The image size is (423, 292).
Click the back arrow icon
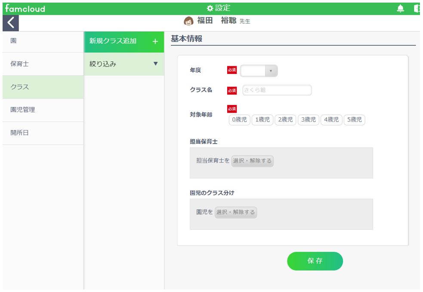coord(10,23)
